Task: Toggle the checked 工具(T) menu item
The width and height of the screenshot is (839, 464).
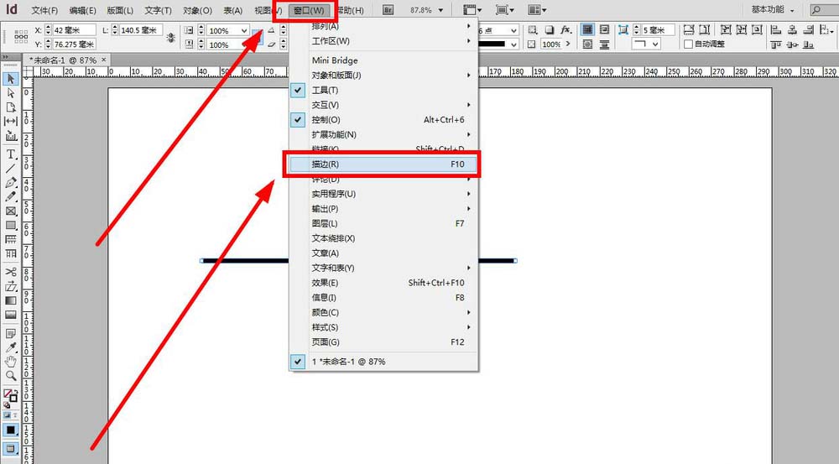Action: tap(325, 90)
